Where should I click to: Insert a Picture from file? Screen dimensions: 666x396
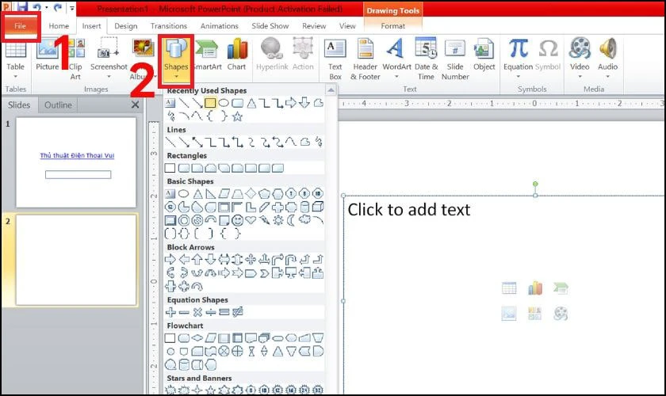coord(47,55)
